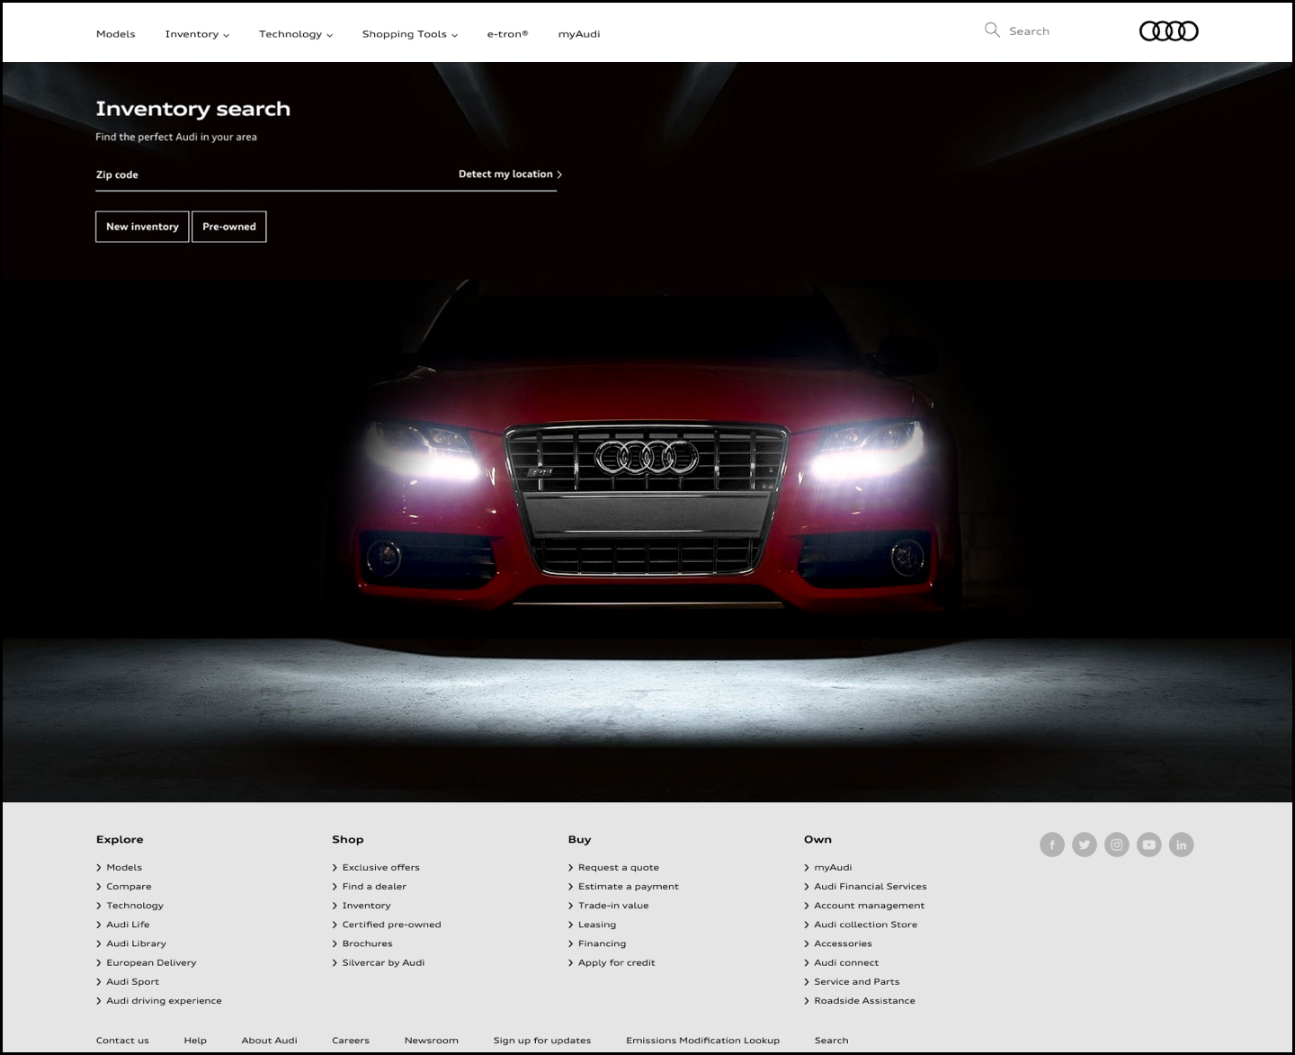Open Audi driving experience link
Screen dimensions: 1295x1055
click(164, 1001)
